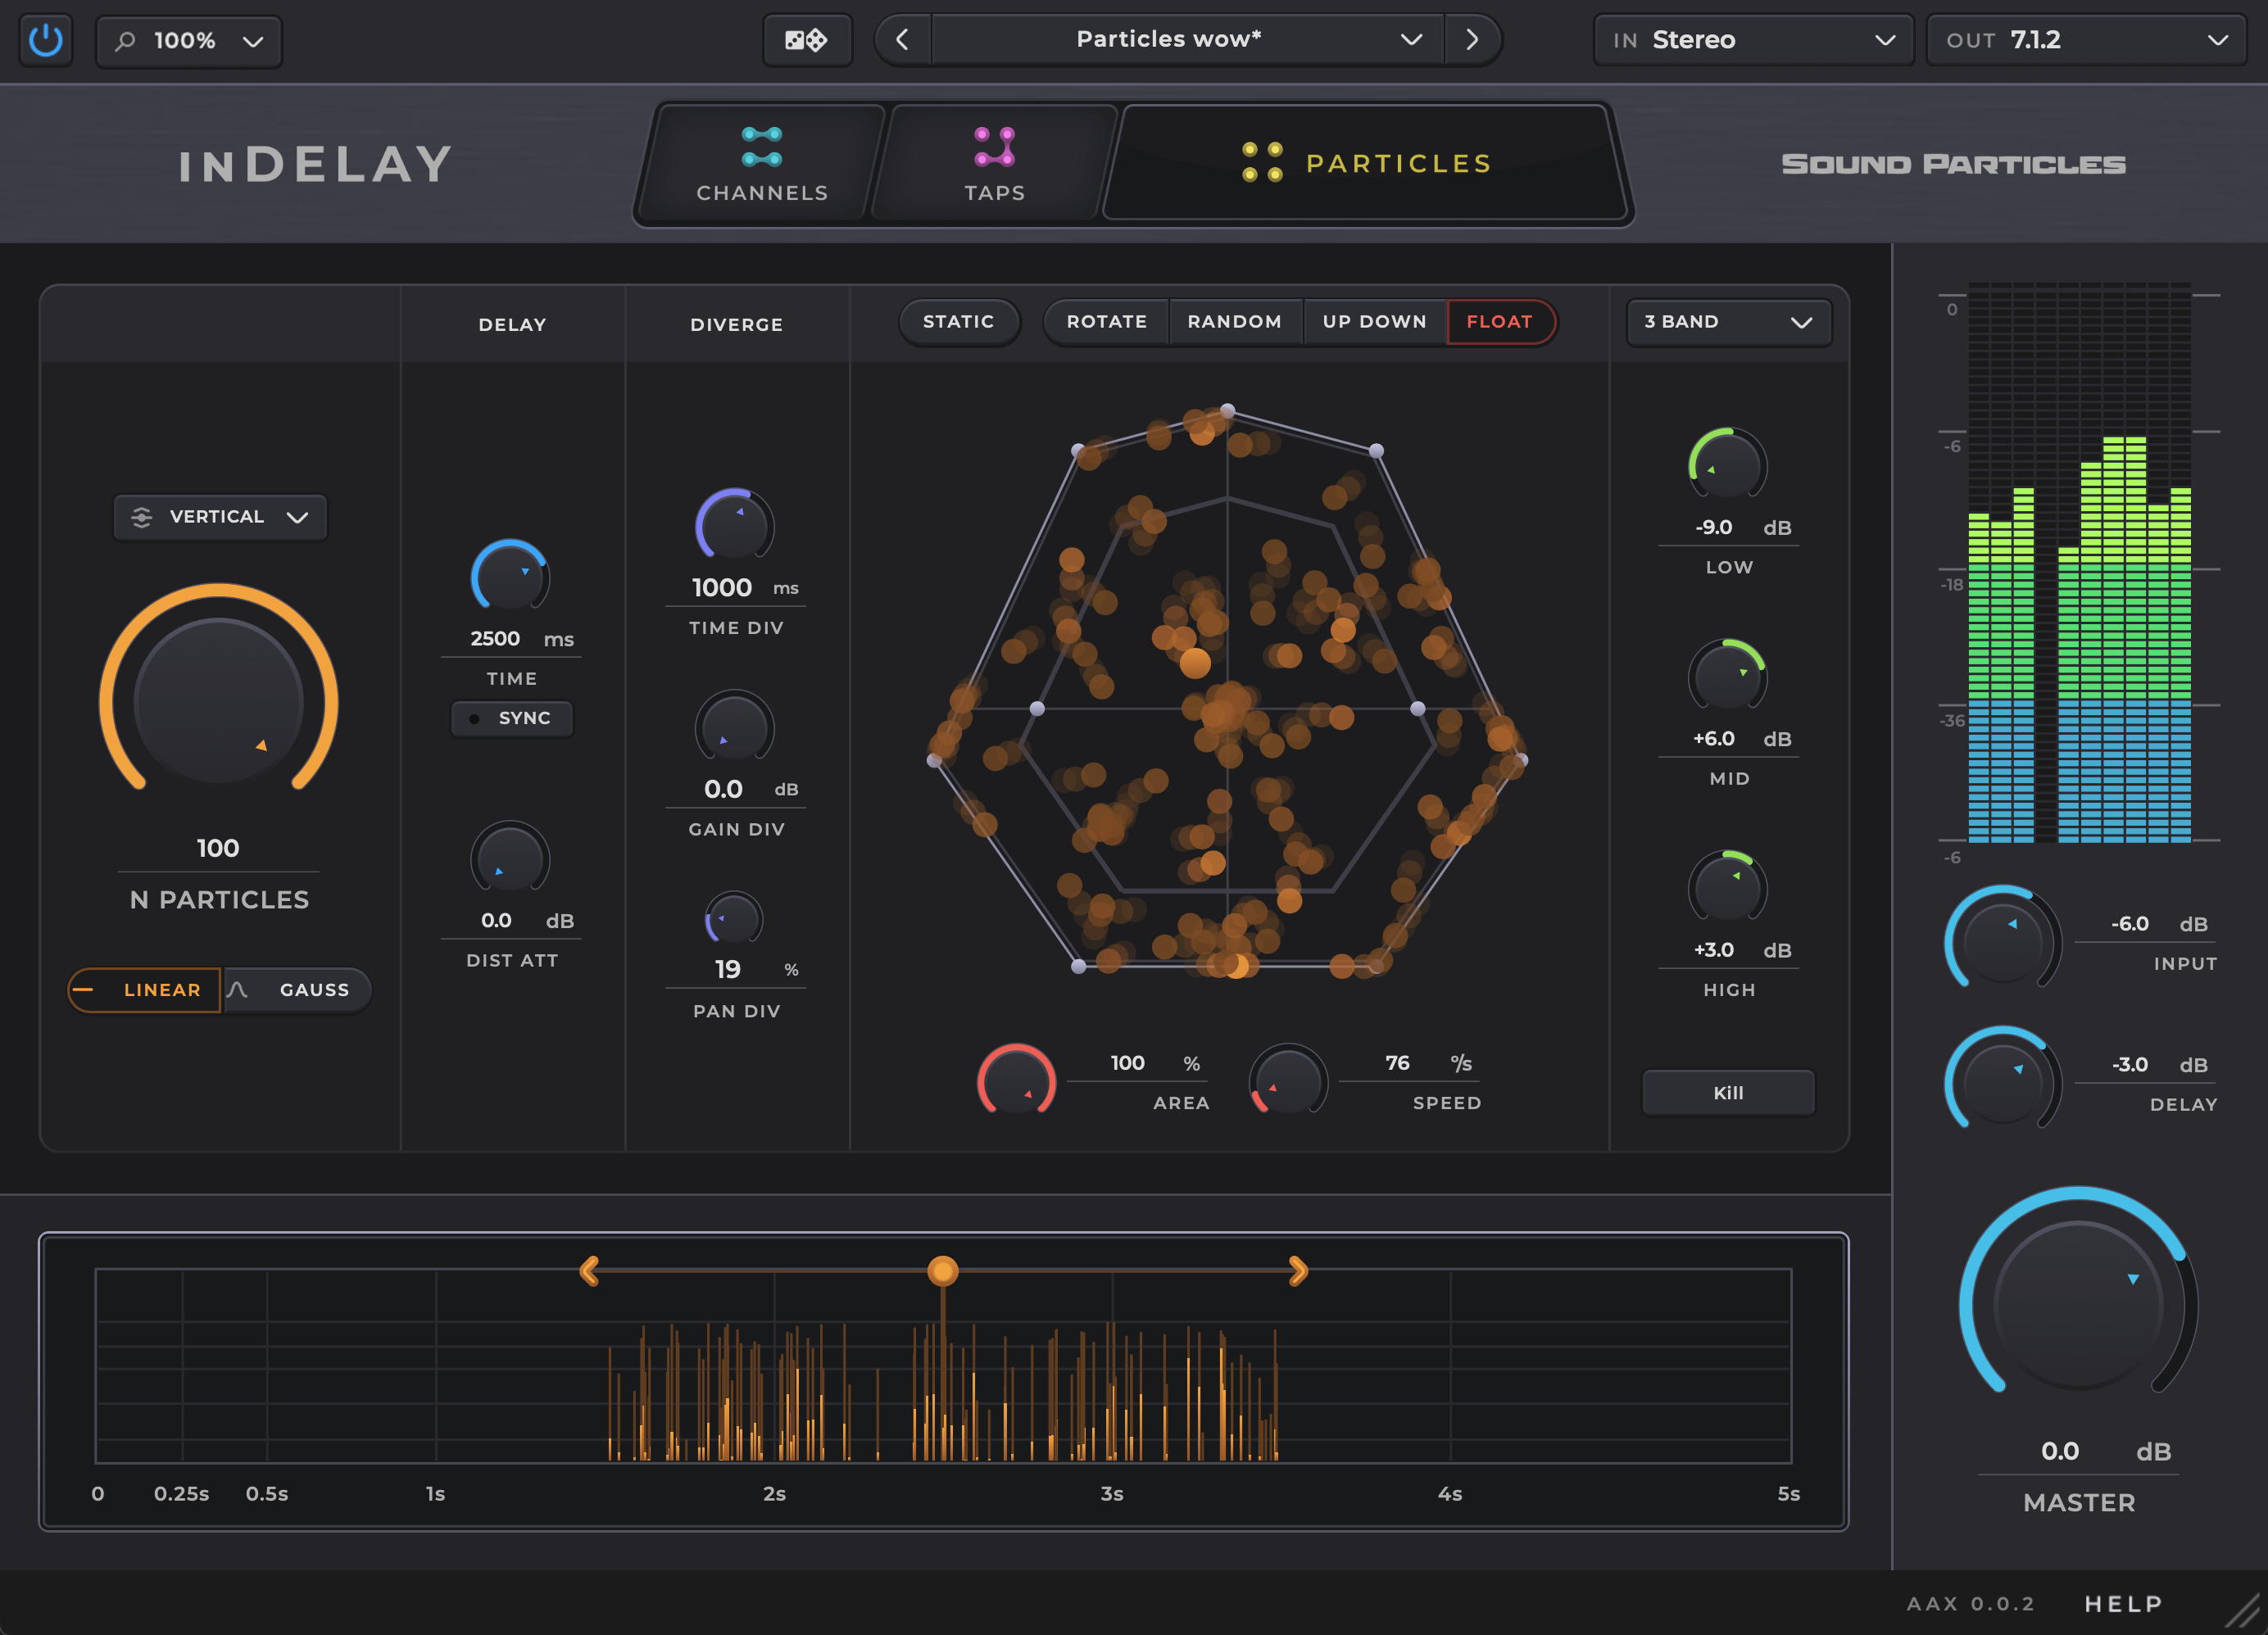Click the previous preset arrow
The height and width of the screenshot is (1635, 2268).
click(x=901, y=39)
